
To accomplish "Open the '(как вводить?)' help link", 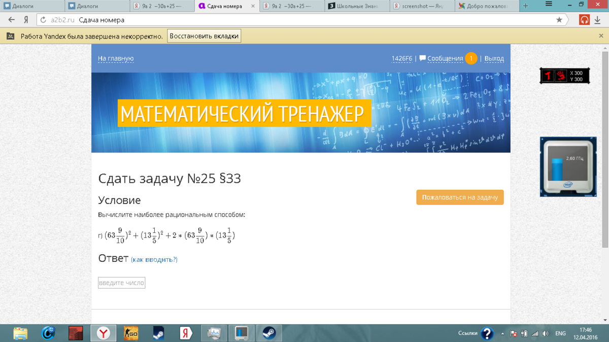I will pos(154,259).
